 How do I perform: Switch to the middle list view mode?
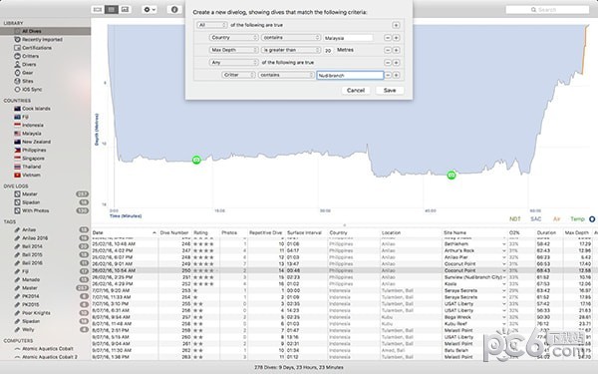click(112, 10)
